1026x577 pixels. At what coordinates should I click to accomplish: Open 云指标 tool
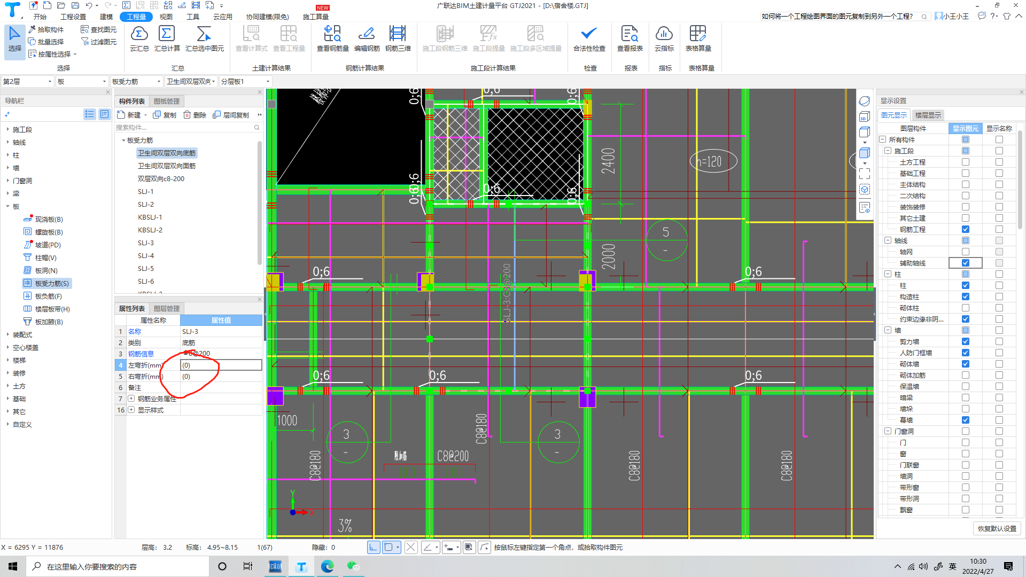point(664,38)
